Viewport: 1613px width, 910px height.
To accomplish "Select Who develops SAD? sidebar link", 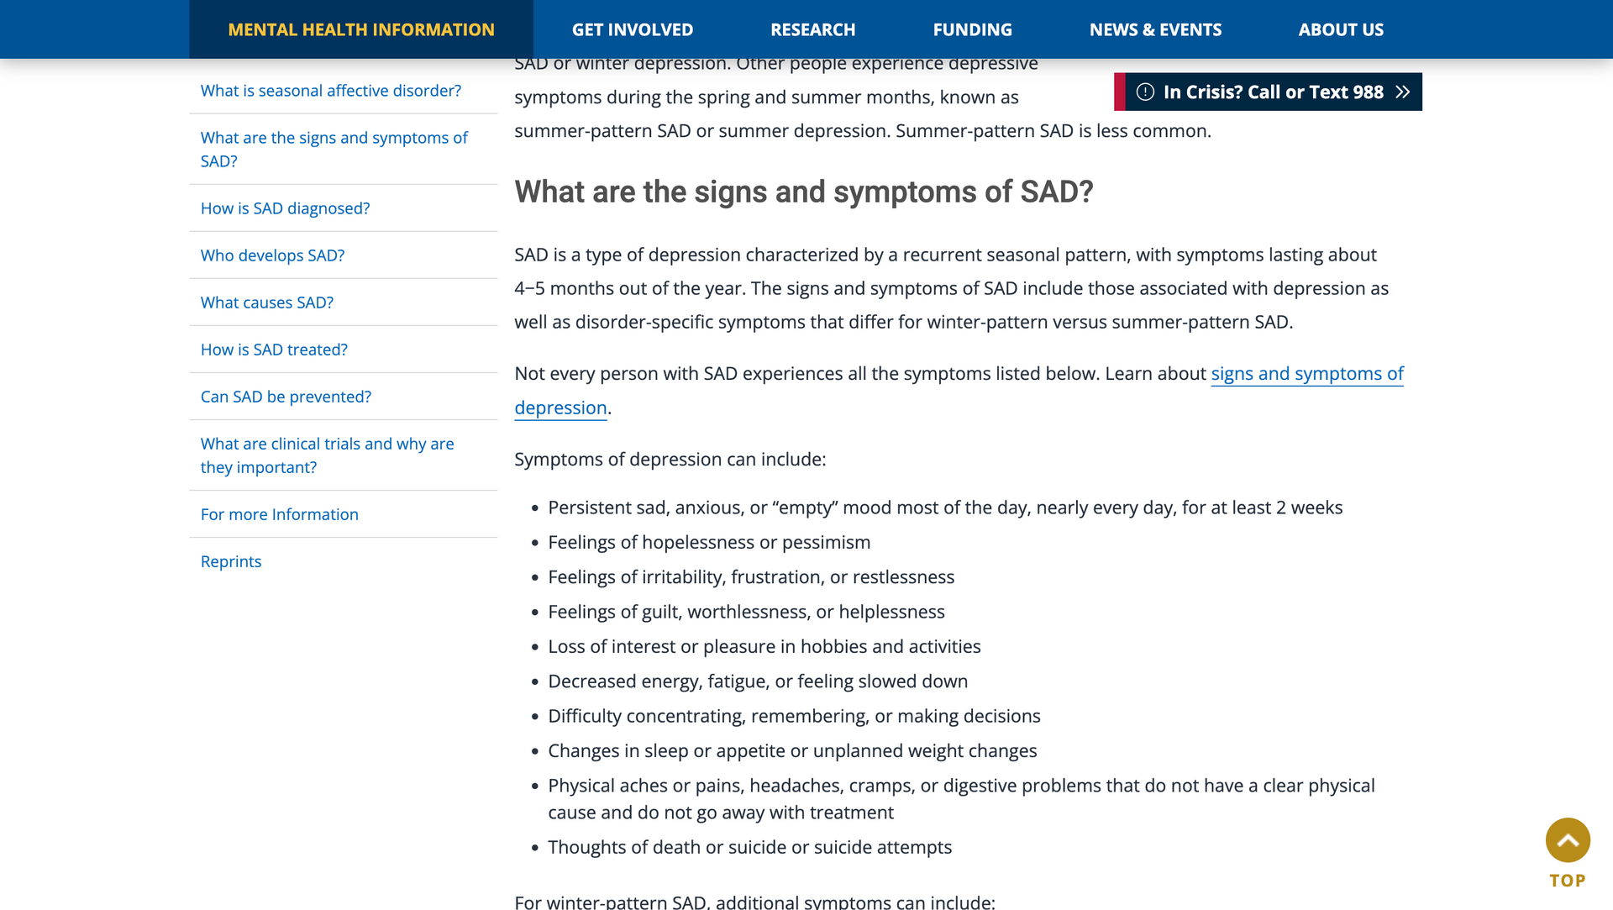I will 272,255.
